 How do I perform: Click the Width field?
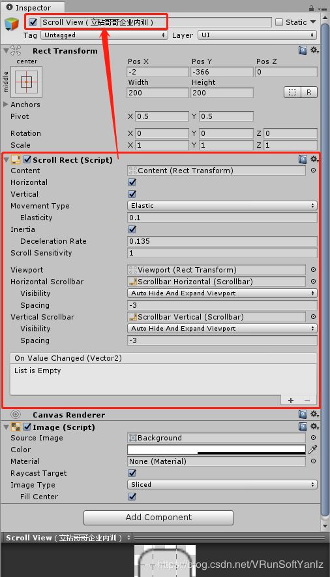(x=158, y=93)
